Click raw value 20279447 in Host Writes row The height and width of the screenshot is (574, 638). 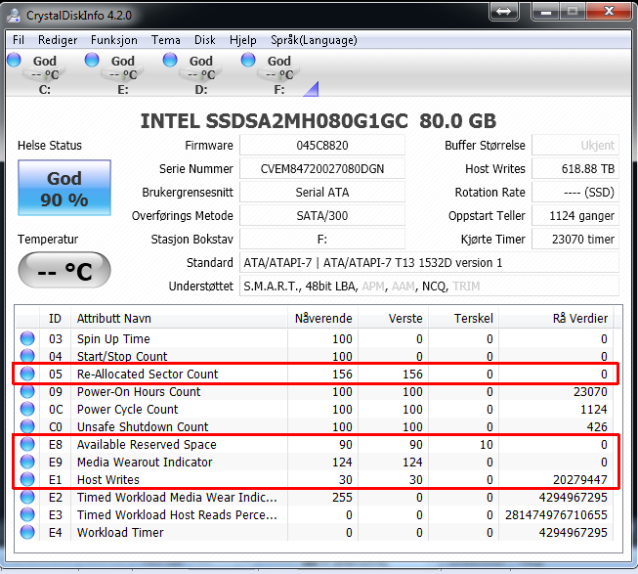579,479
